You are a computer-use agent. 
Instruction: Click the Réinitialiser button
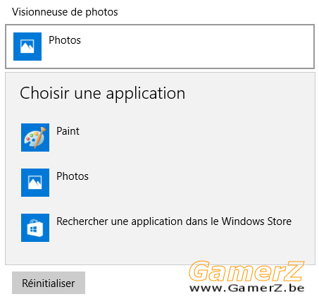49,283
